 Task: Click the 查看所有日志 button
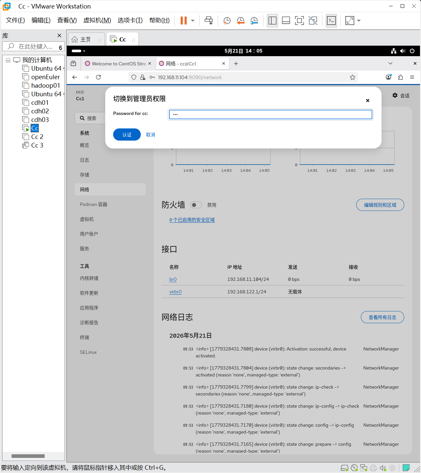pos(383,317)
